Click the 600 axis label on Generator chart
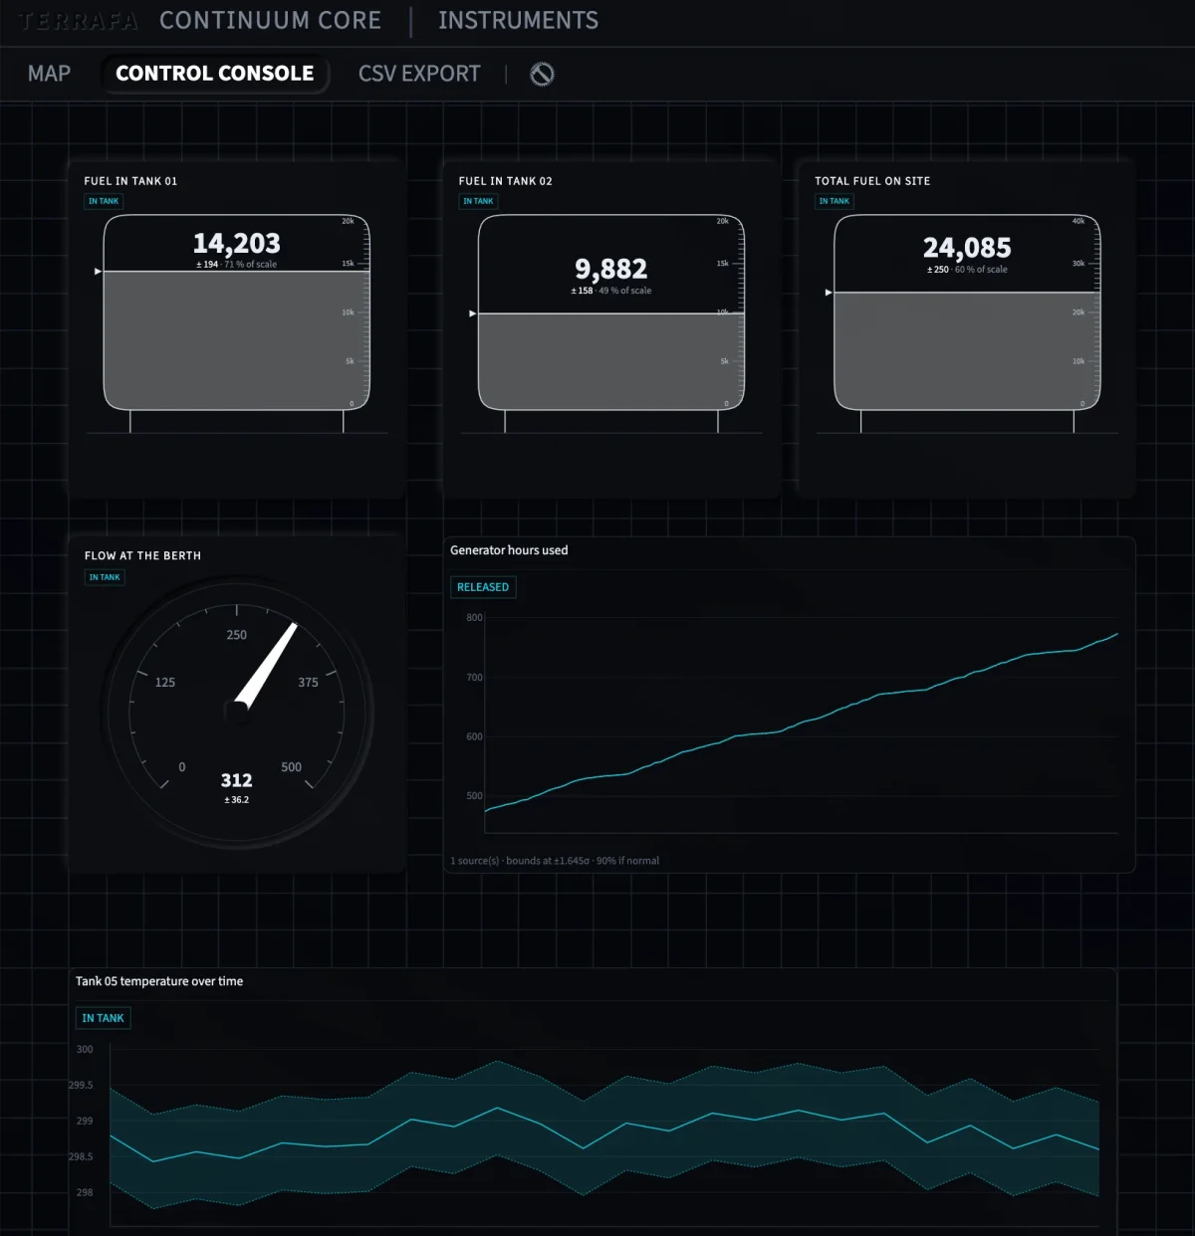 pyautogui.click(x=474, y=737)
